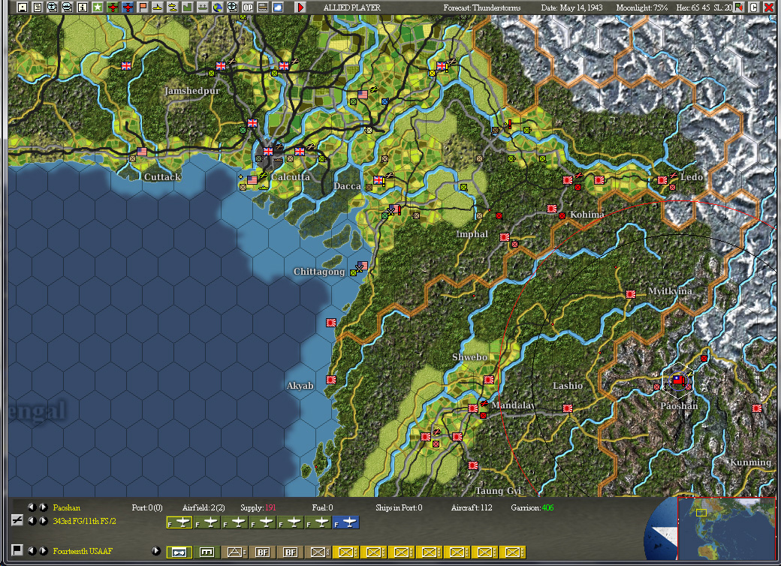The image size is (781, 566).
Task: Select the flag base at Chittagong
Action: point(362,266)
